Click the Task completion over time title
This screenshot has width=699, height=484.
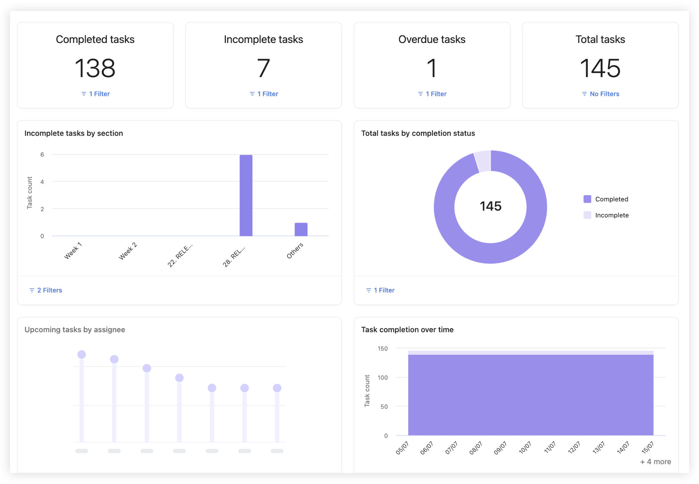click(407, 329)
